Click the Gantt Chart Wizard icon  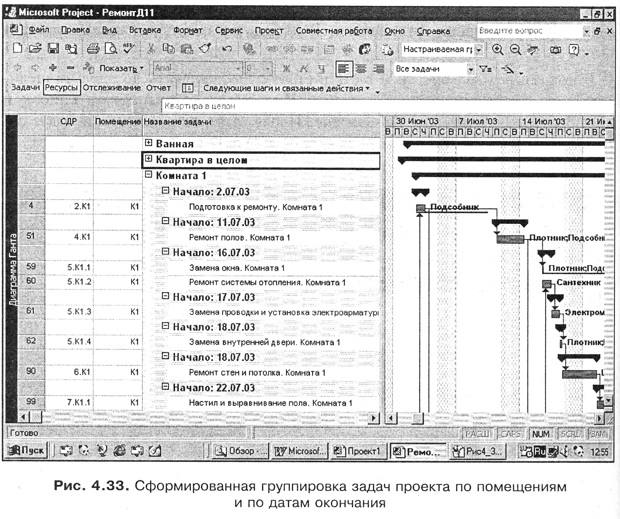[508, 70]
